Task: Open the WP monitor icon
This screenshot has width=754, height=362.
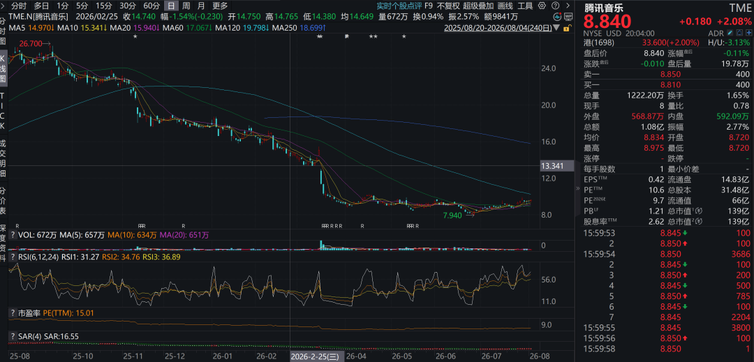Action: click(568, 16)
